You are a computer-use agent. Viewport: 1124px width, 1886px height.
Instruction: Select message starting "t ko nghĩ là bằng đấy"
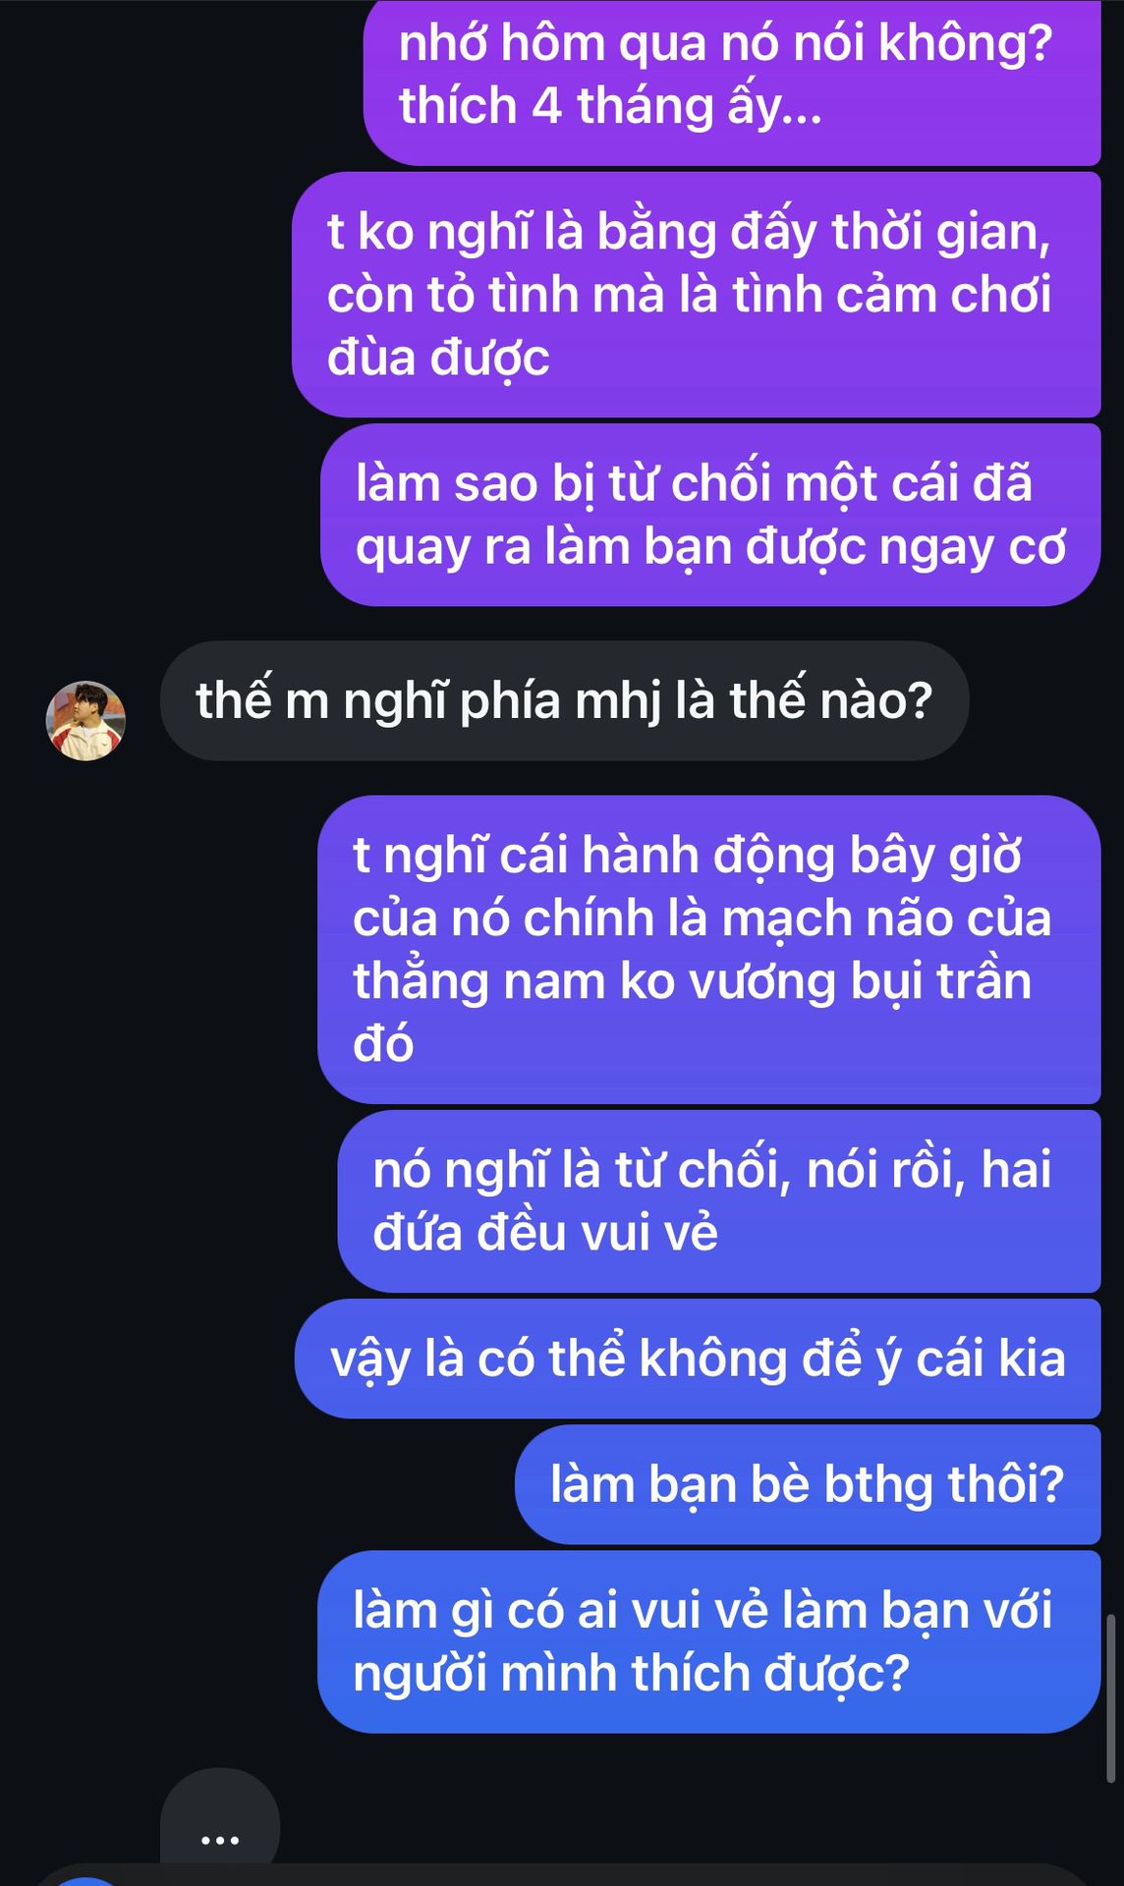tap(697, 295)
